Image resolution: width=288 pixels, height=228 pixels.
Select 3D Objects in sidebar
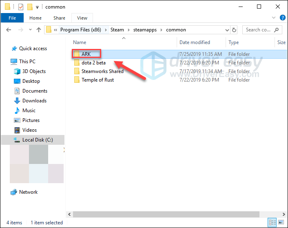point(34,71)
